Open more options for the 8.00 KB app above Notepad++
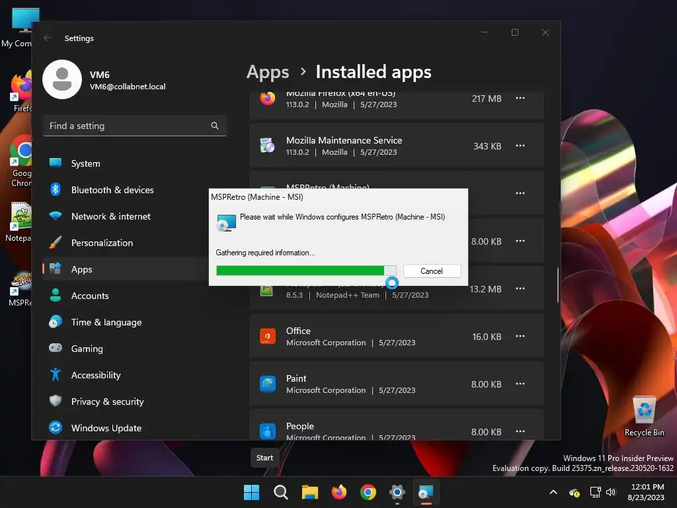 pyautogui.click(x=520, y=241)
